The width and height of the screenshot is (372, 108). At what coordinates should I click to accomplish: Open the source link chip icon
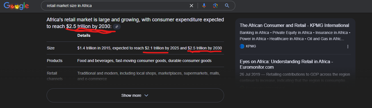pyautogui.click(x=117, y=27)
